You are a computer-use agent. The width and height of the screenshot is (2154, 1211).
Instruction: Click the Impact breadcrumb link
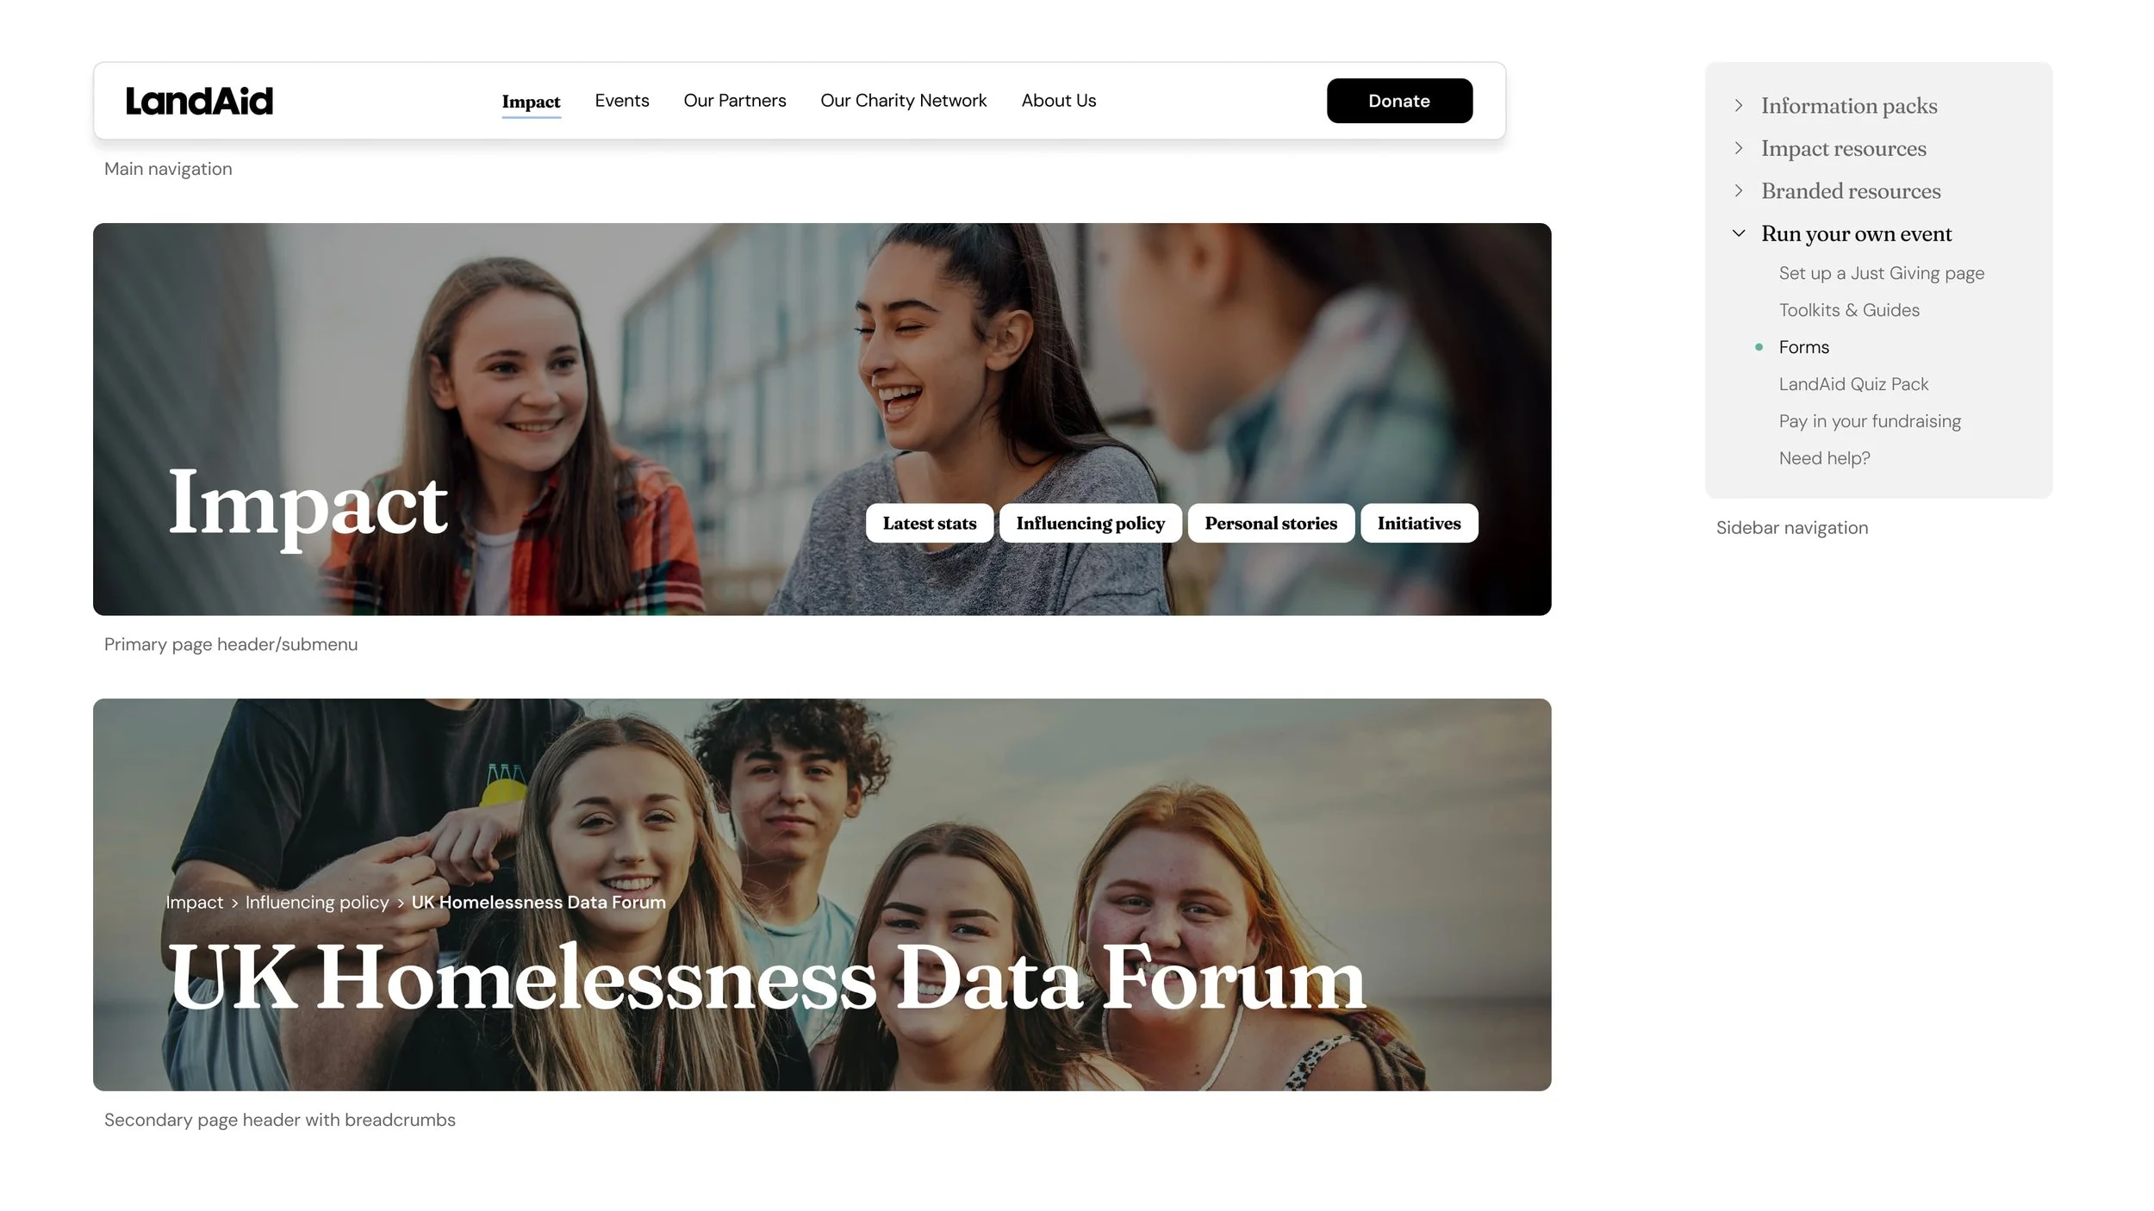tap(194, 902)
